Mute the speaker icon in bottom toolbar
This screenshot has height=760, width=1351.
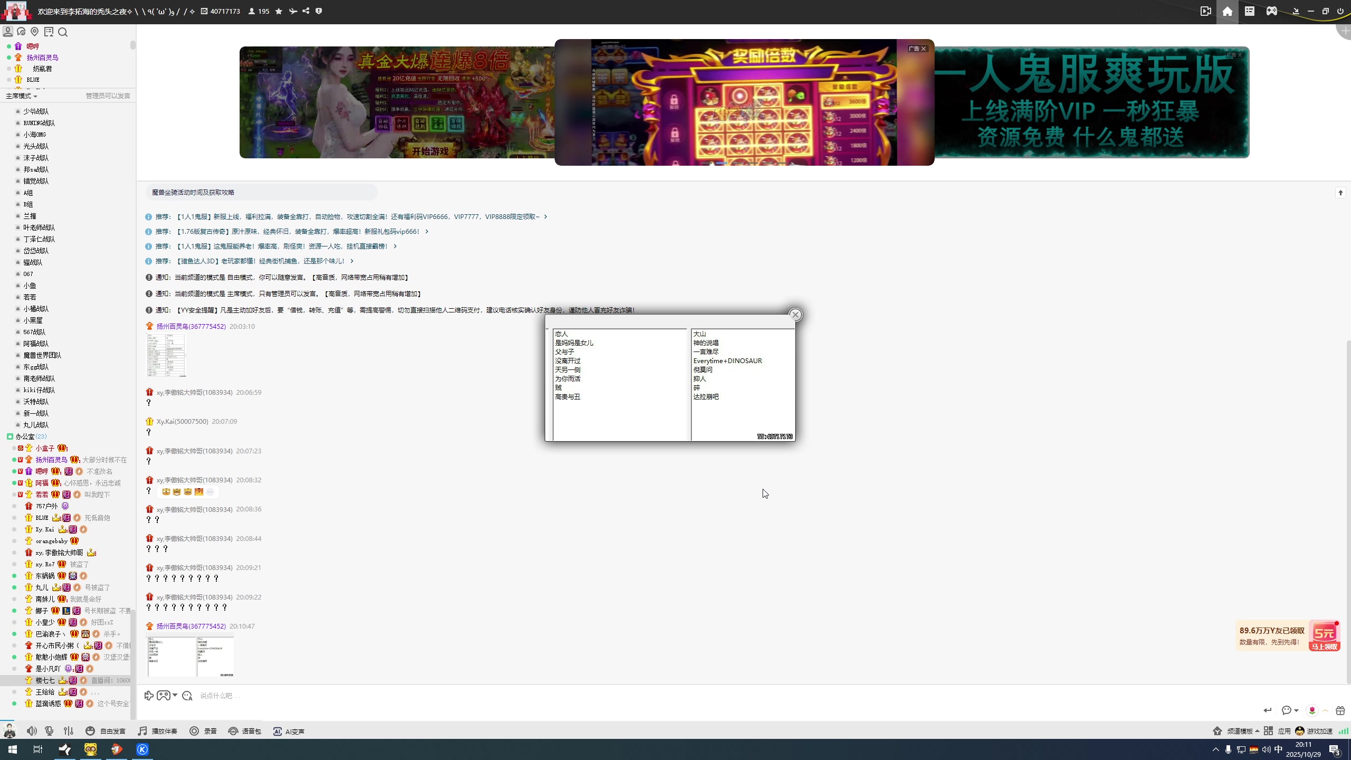[x=32, y=731]
